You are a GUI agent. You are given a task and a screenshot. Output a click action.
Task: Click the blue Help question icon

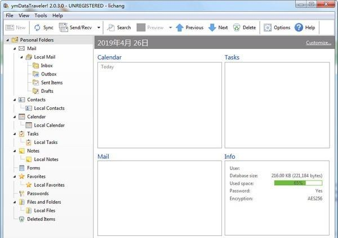click(299, 28)
